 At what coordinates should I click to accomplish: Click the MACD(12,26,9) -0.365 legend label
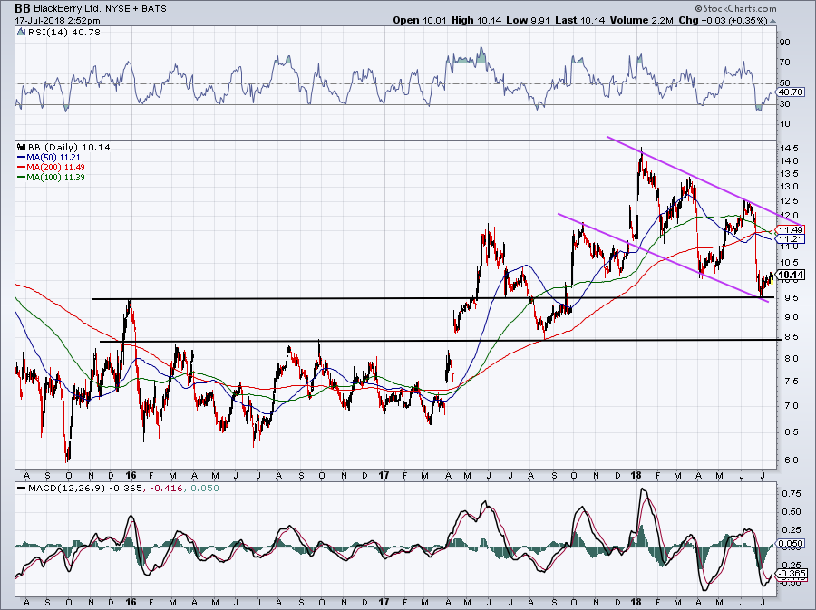point(87,489)
